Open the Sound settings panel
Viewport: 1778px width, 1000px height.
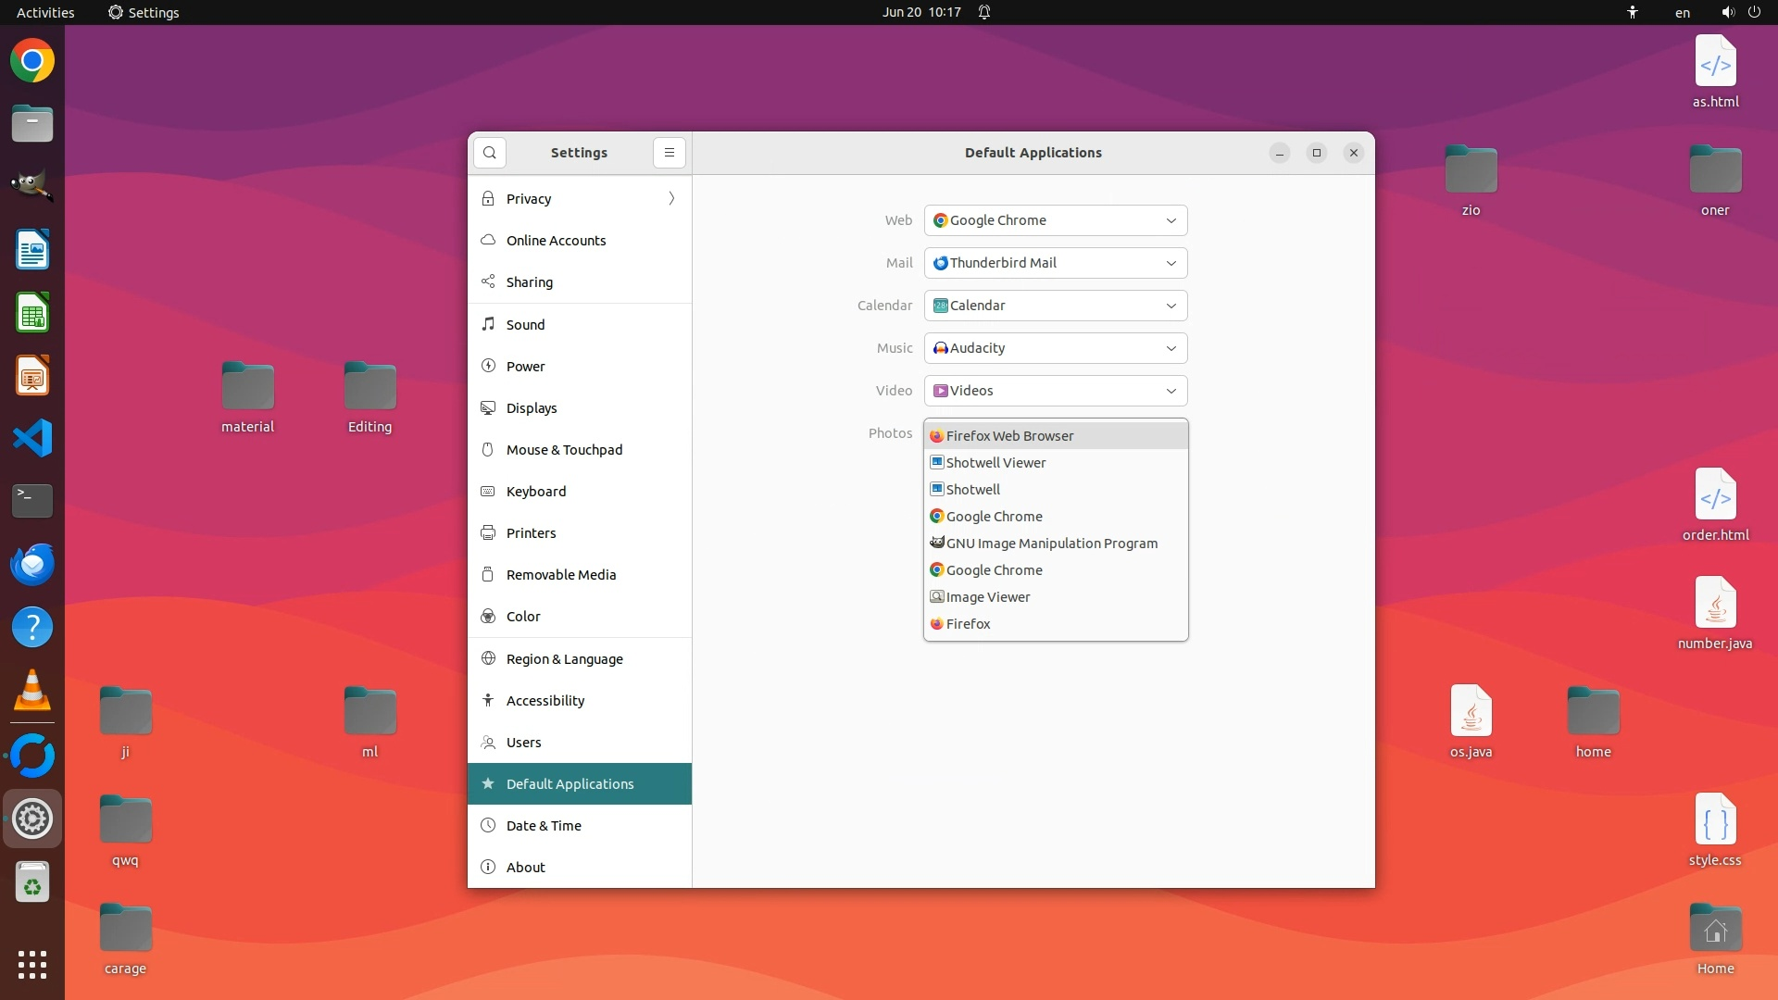[525, 325]
